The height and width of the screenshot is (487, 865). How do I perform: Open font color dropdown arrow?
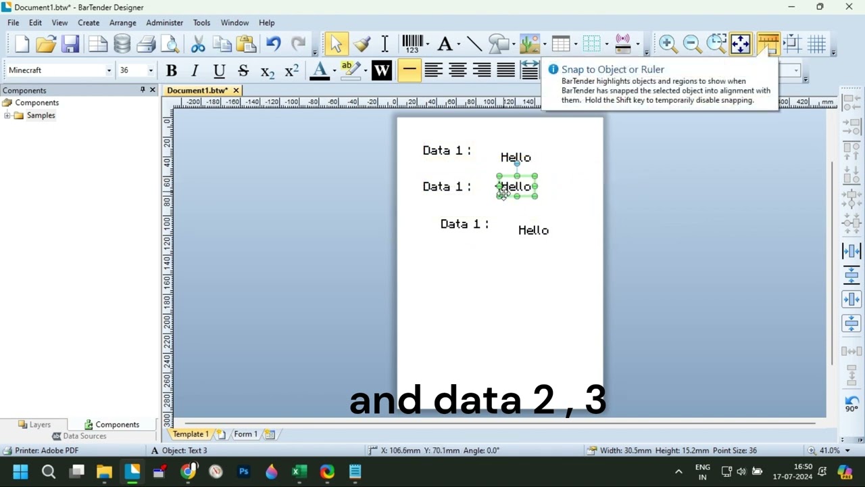click(x=335, y=70)
